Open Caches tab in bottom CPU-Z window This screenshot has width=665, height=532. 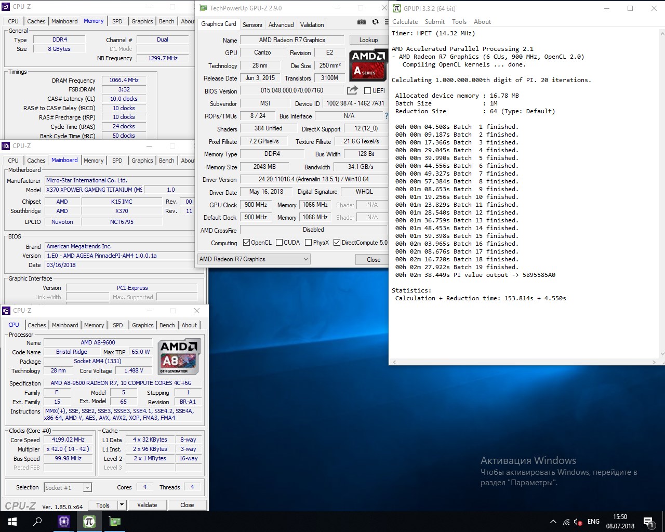(x=37, y=325)
